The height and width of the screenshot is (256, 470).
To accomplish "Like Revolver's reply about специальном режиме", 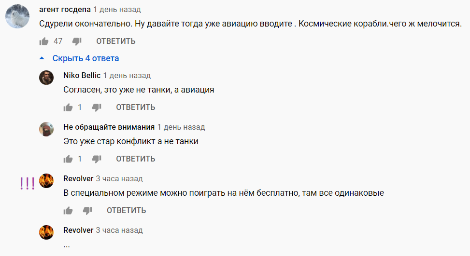I will (x=68, y=210).
